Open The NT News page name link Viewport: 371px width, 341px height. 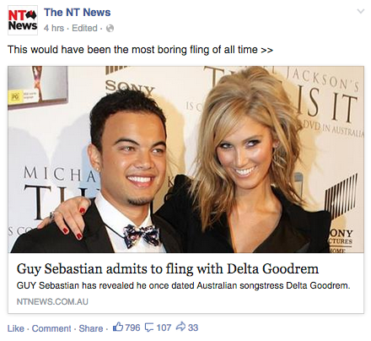[x=78, y=13]
